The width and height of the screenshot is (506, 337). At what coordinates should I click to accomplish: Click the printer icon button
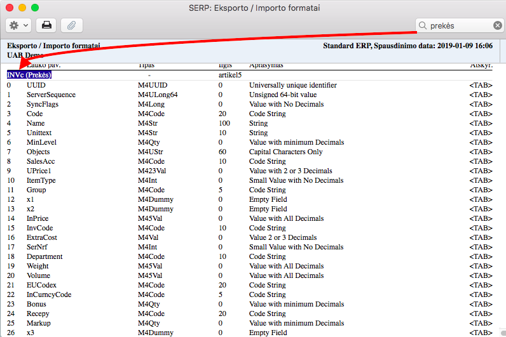pyautogui.click(x=46, y=25)
